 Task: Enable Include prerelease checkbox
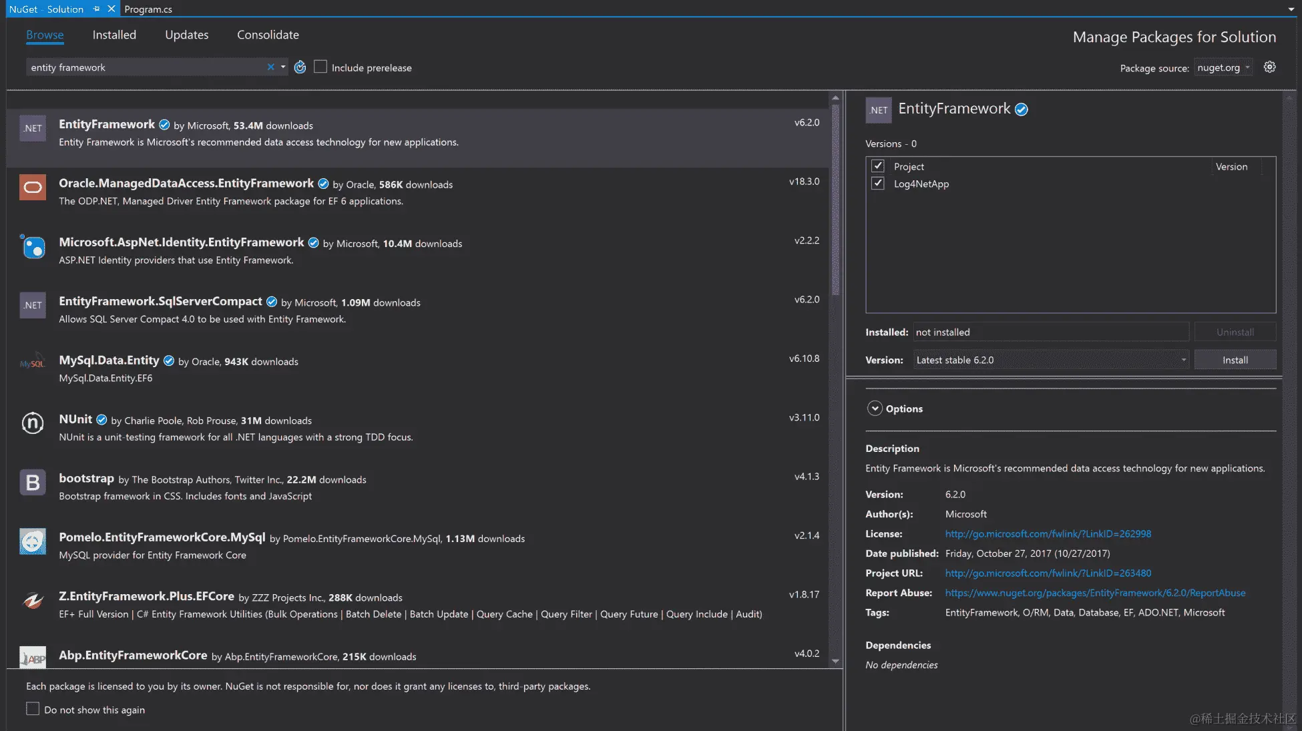coord(320,67)
